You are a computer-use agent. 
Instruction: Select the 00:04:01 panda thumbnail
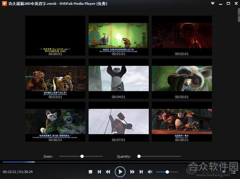118,79
